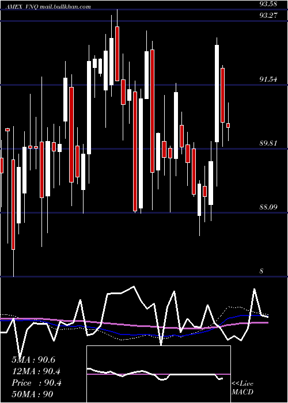Click the 91.54 price axis label
Screen dimensions: 288x403
click(x=268, y=79)
